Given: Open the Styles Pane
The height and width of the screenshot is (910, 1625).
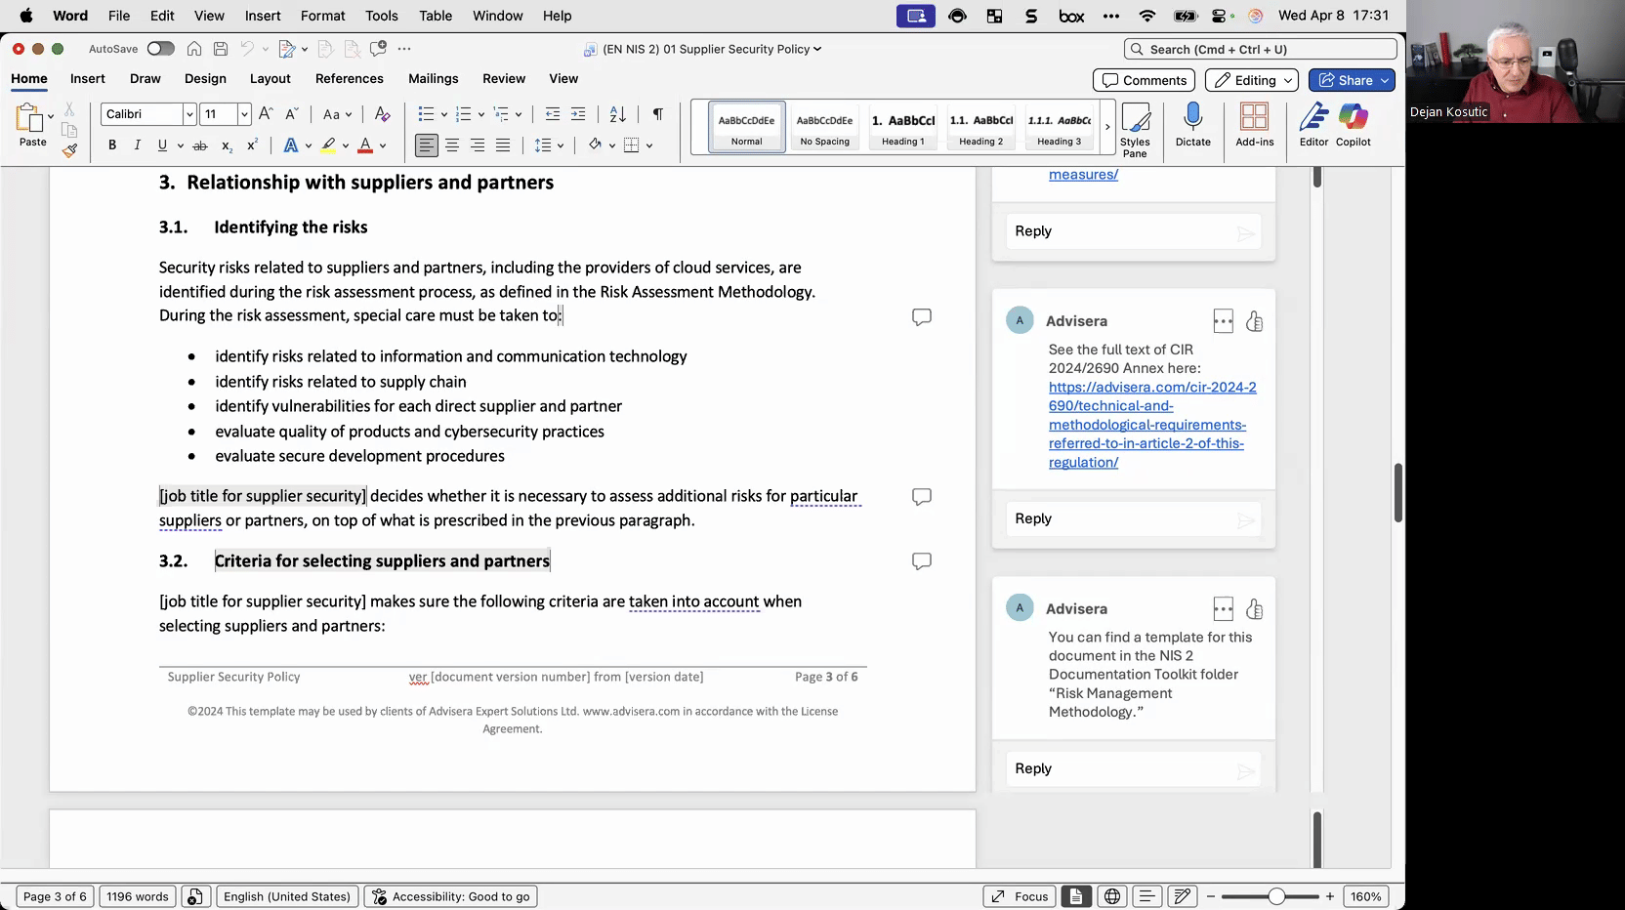Looking at the screenshot, I should (x=1135, y=129).
